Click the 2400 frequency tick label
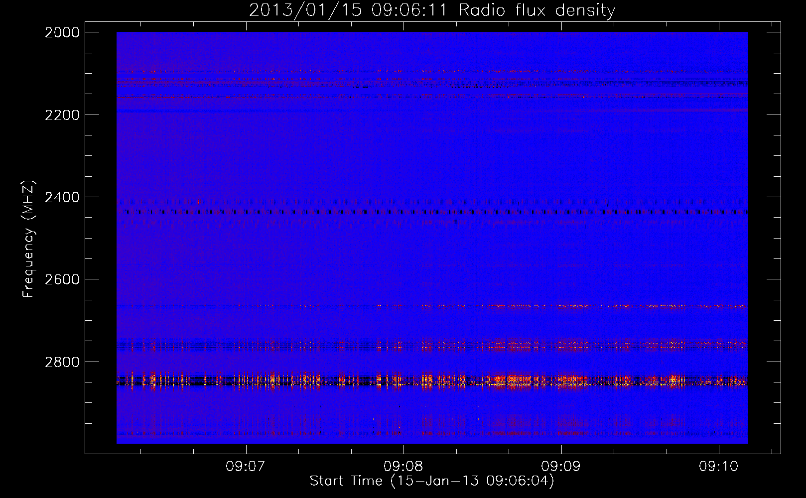Image resolution: width=806 pixels, height=498 pixels. click(x=62, y=197)
